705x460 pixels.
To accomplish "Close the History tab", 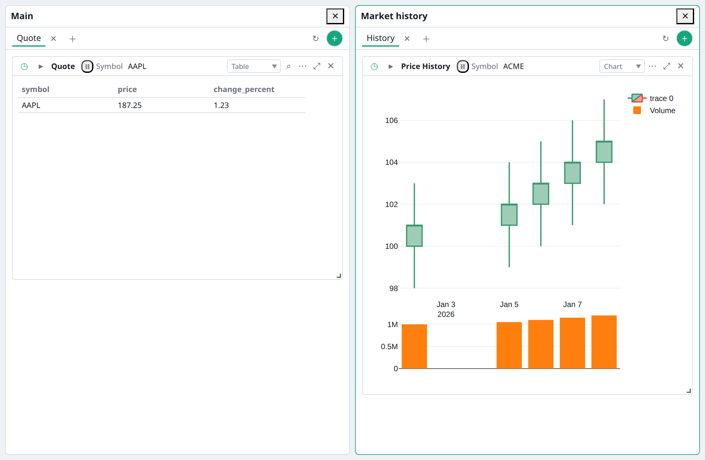I will 407,39.
